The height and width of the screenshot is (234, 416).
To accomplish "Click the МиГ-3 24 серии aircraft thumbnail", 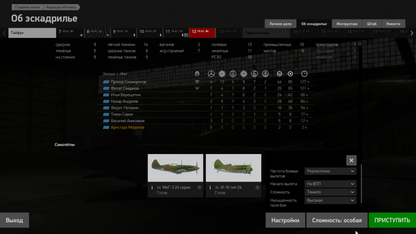I will (176, 168).
